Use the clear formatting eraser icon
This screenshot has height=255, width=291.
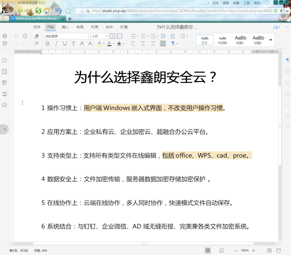(x=37, y=36)
